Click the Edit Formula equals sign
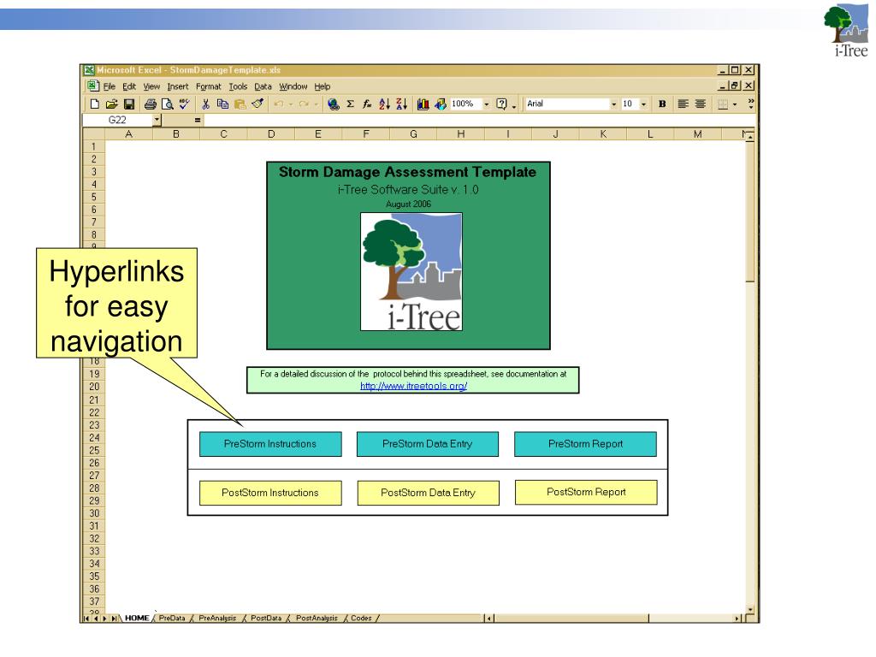This screenshot has width=876, height=657. pos(198,120)
